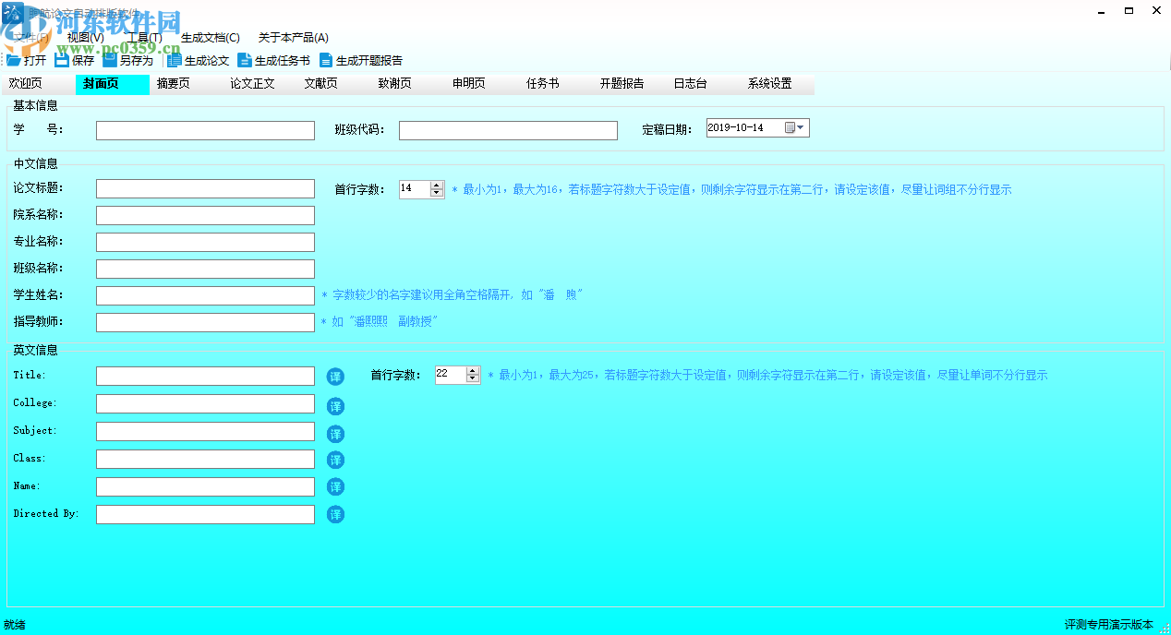Click the Chinese 首行字数 value 14
Screen dimensions: 1171x635
coord(406,188)
